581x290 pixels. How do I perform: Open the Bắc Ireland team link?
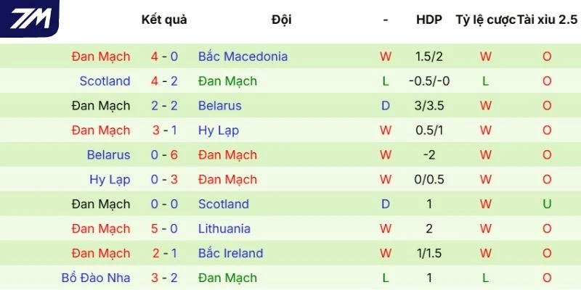coord(230,254)
